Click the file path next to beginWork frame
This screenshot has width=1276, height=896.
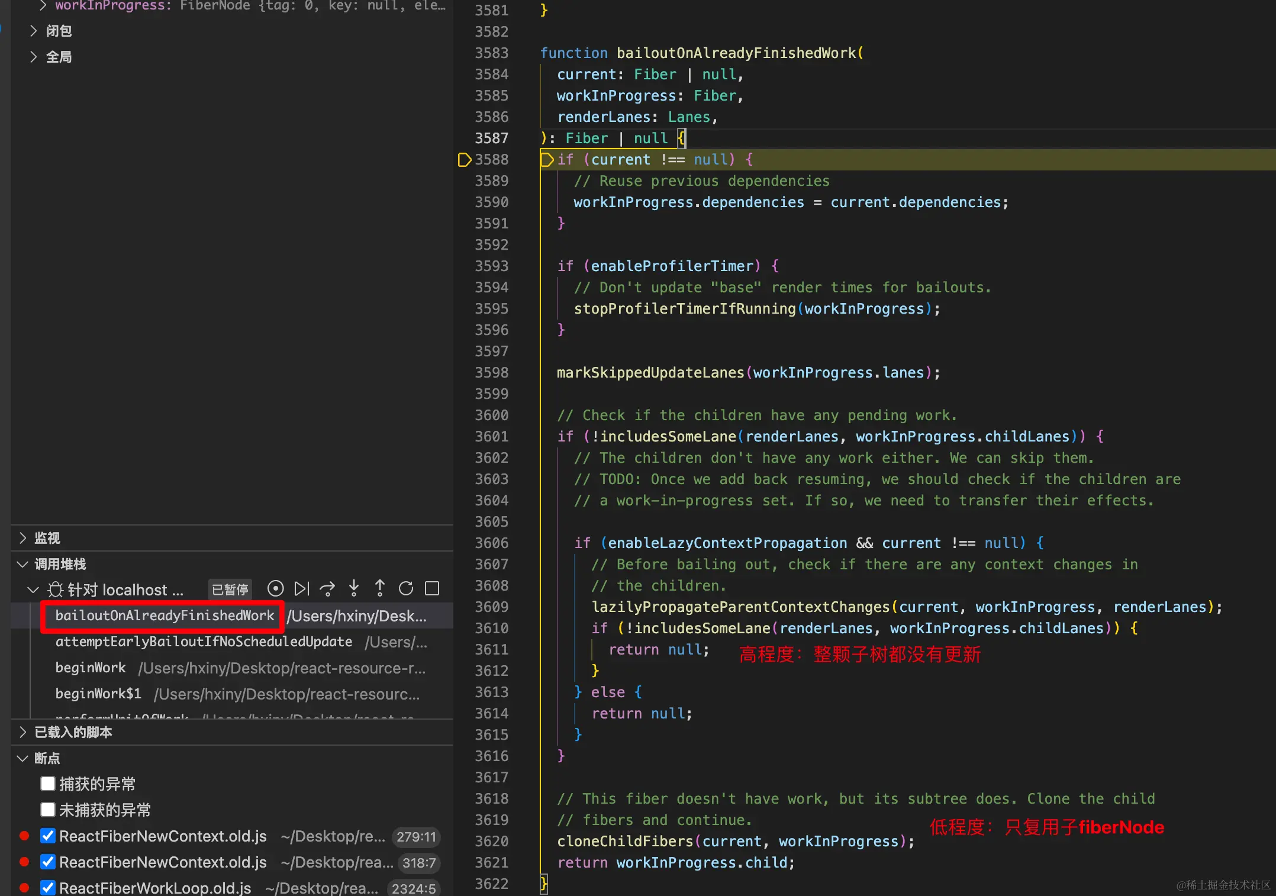coord(282,668)
